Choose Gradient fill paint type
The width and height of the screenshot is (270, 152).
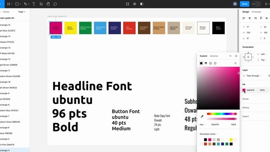206,63
